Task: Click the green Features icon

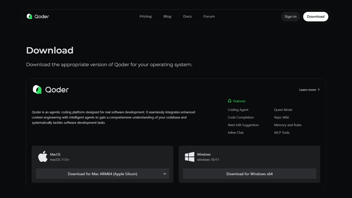Action: click(230, 101)
